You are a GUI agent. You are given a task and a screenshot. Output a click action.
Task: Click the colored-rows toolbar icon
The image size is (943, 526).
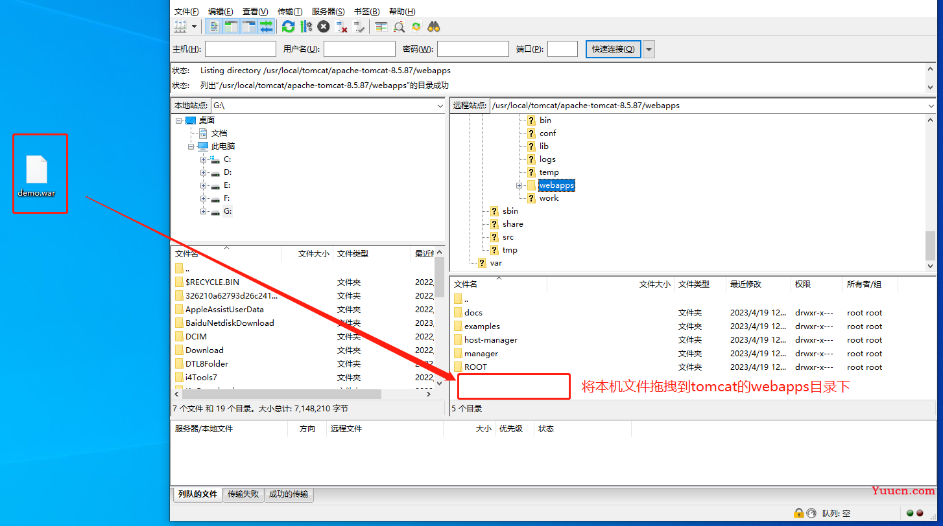pyautogui.click(x=381, y=27)
